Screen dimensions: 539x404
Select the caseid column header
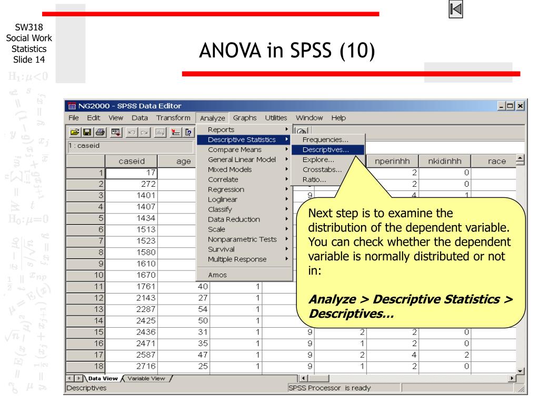[131, 161]
